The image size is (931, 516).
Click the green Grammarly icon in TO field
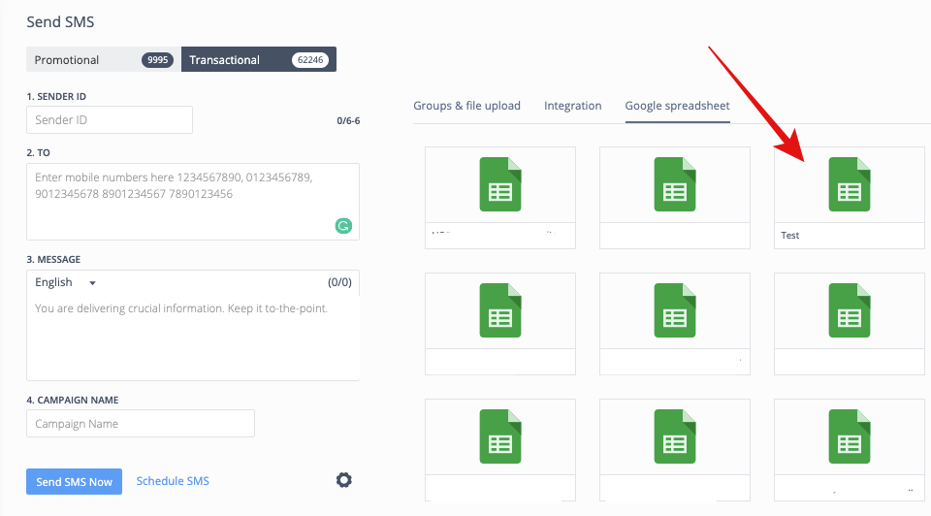point(343,226)
